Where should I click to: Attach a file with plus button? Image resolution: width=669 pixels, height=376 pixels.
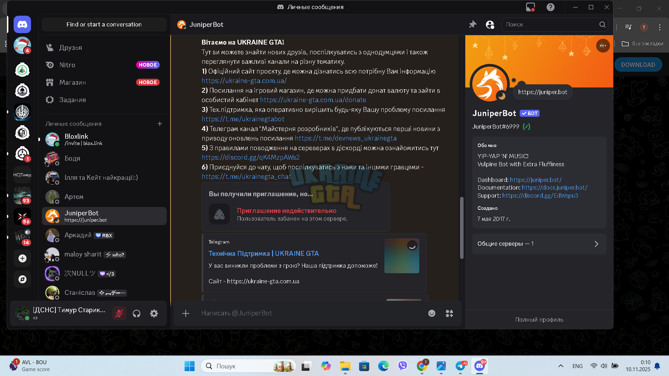(186, 313)
